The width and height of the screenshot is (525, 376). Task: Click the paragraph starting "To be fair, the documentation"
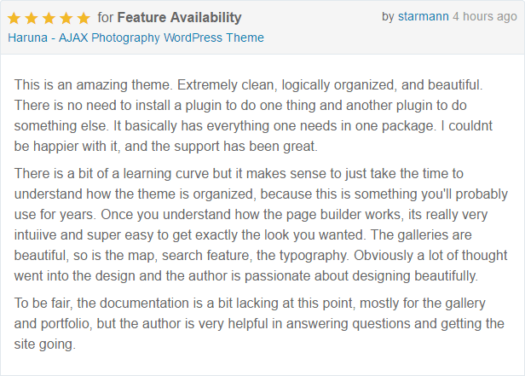(x=259, y=324)
